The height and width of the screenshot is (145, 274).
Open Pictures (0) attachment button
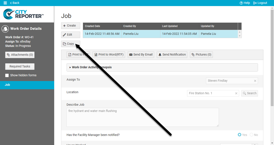[x=201, y=55]
